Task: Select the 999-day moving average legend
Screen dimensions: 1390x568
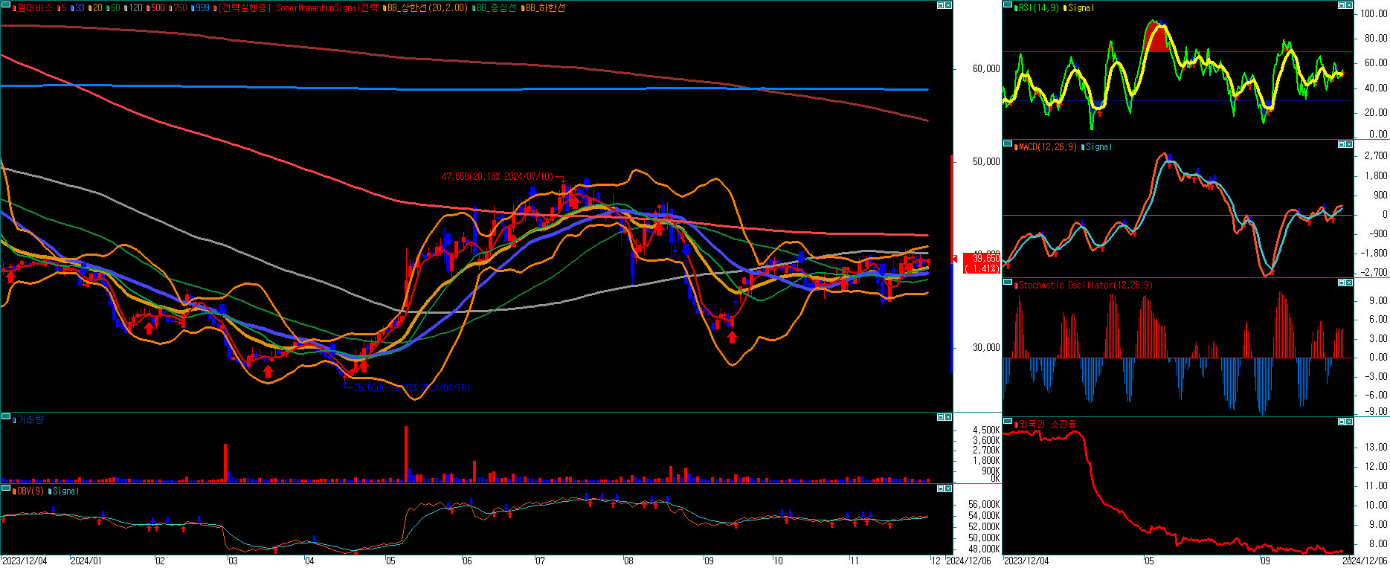Action: tap(200, 7)
